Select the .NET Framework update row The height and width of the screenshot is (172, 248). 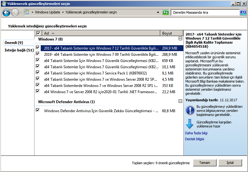coord(112,92)
